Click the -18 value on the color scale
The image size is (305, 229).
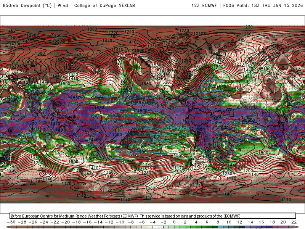pos(77,222)
